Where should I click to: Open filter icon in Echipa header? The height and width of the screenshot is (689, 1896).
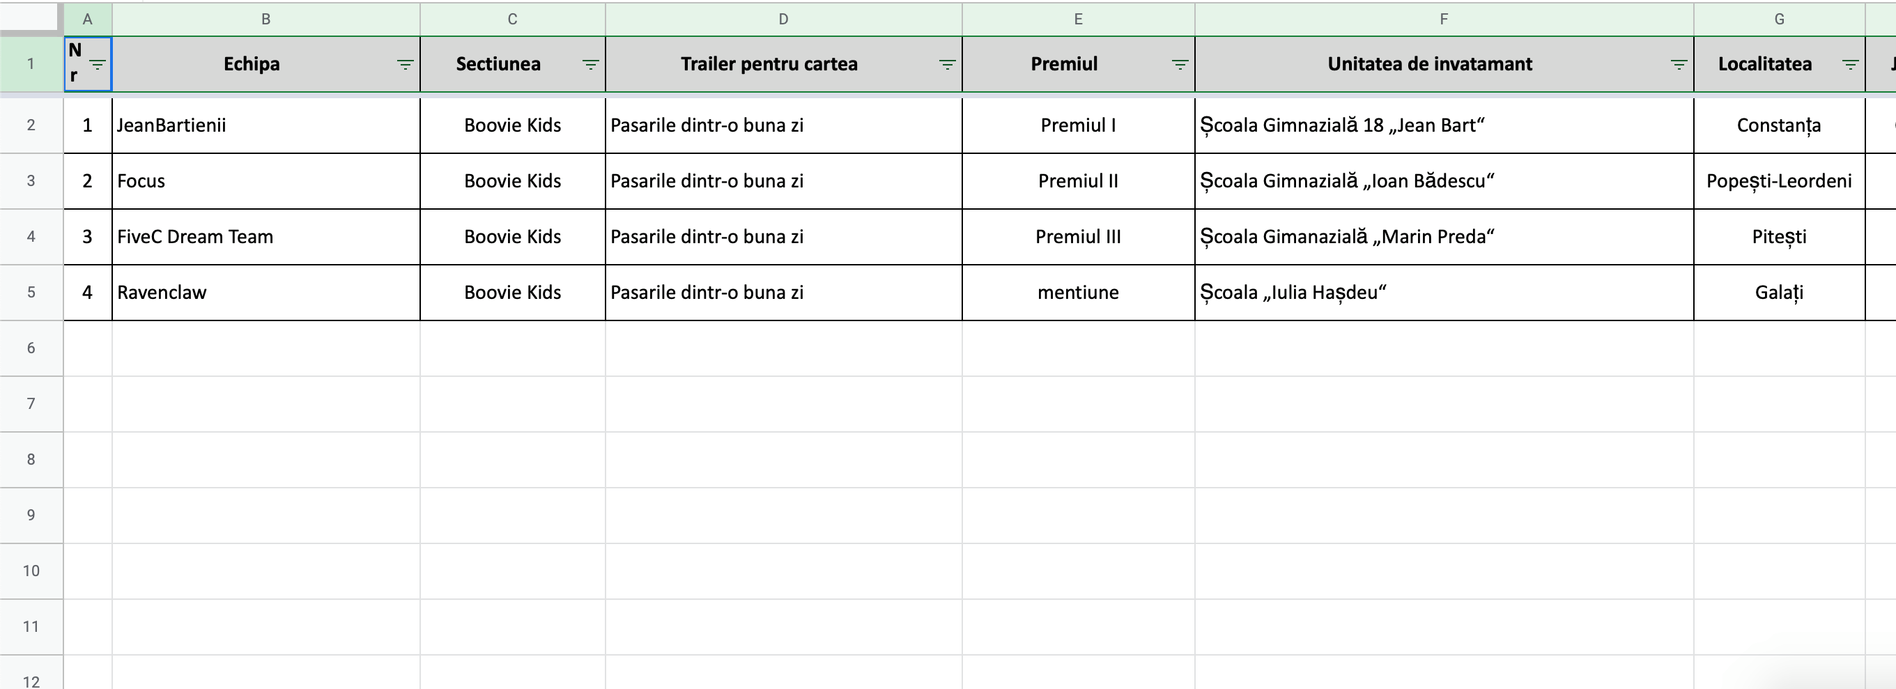click(x=405, y=65)
